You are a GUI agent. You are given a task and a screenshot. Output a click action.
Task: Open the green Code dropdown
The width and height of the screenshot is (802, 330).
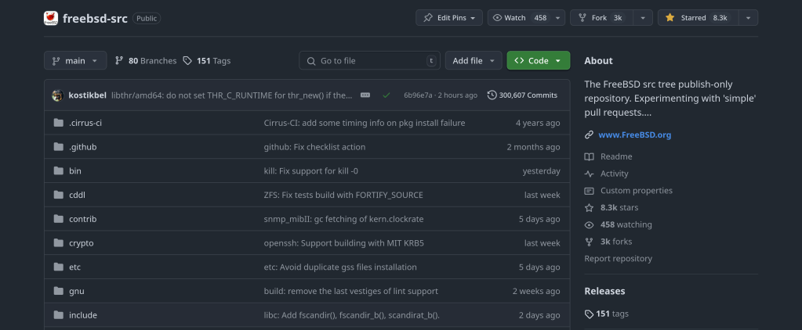click(538, 60)
